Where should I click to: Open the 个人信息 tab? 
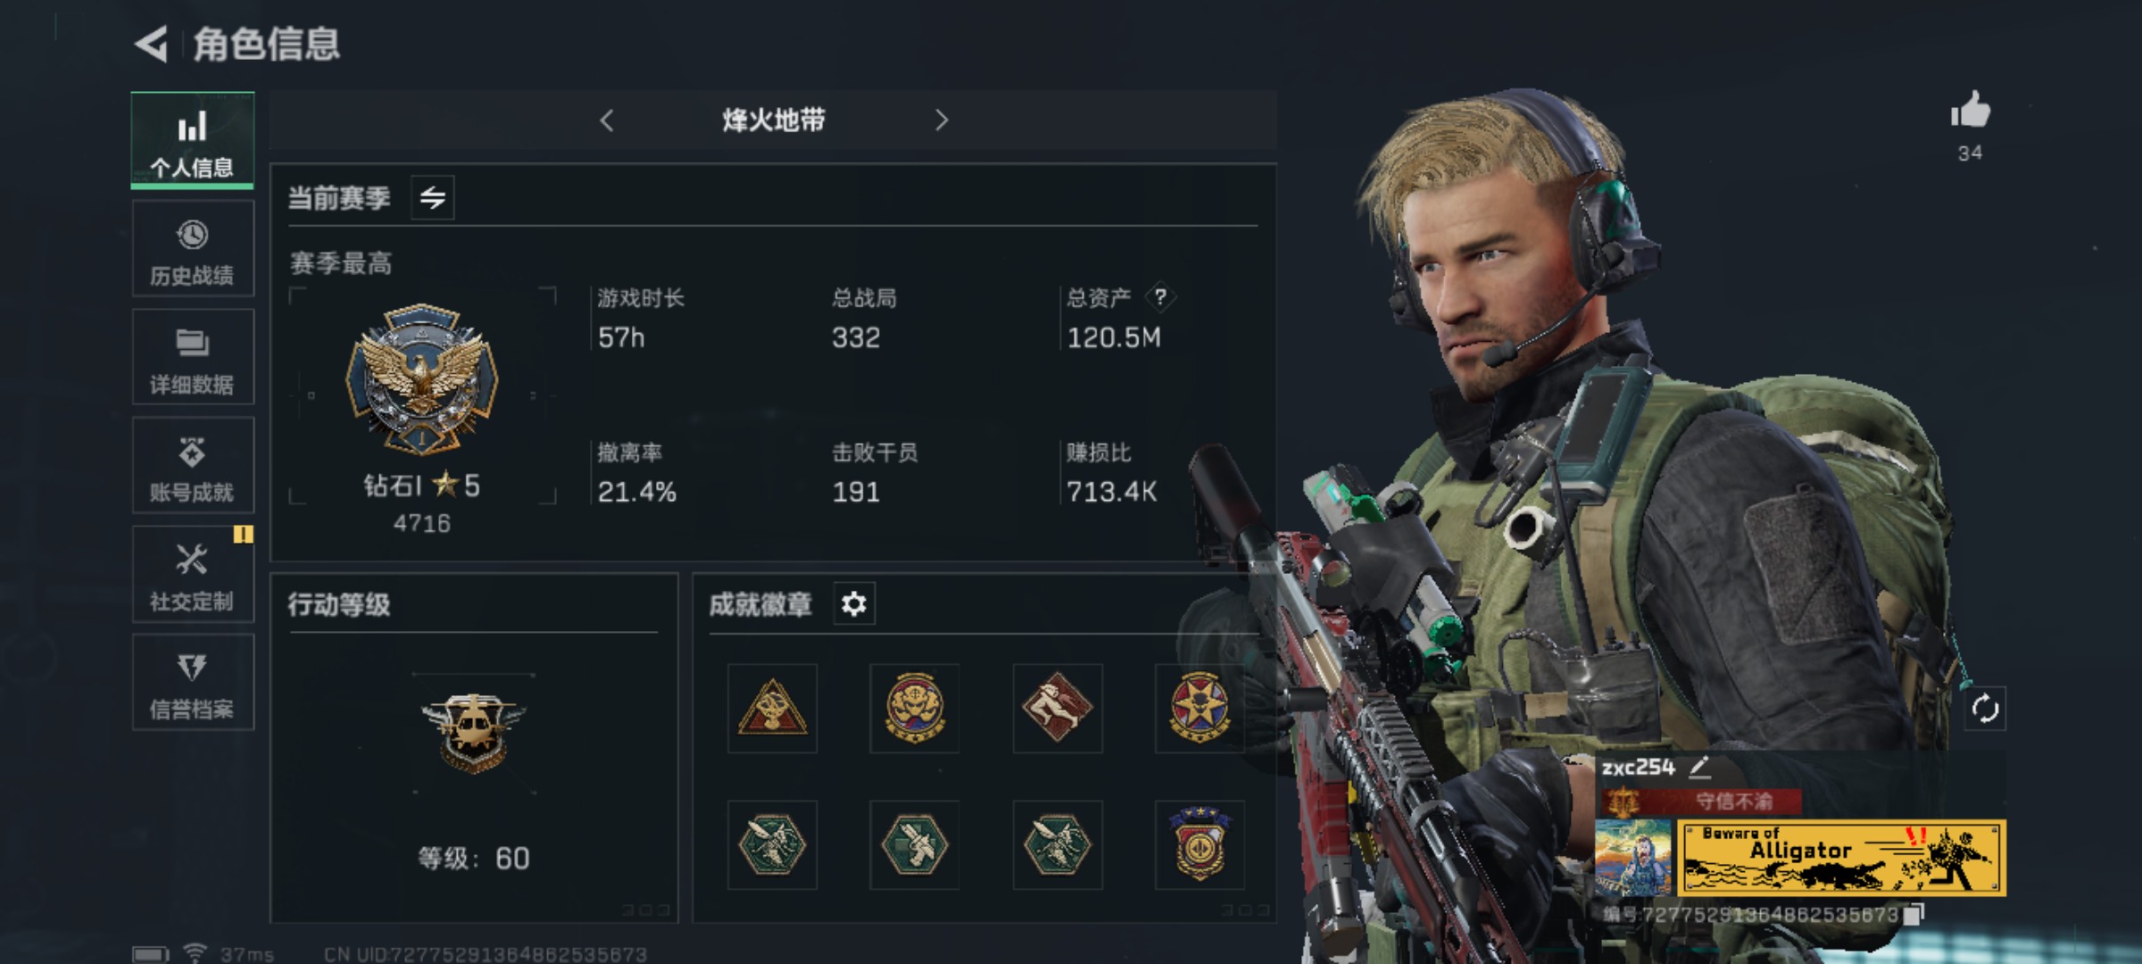[192, 140]
